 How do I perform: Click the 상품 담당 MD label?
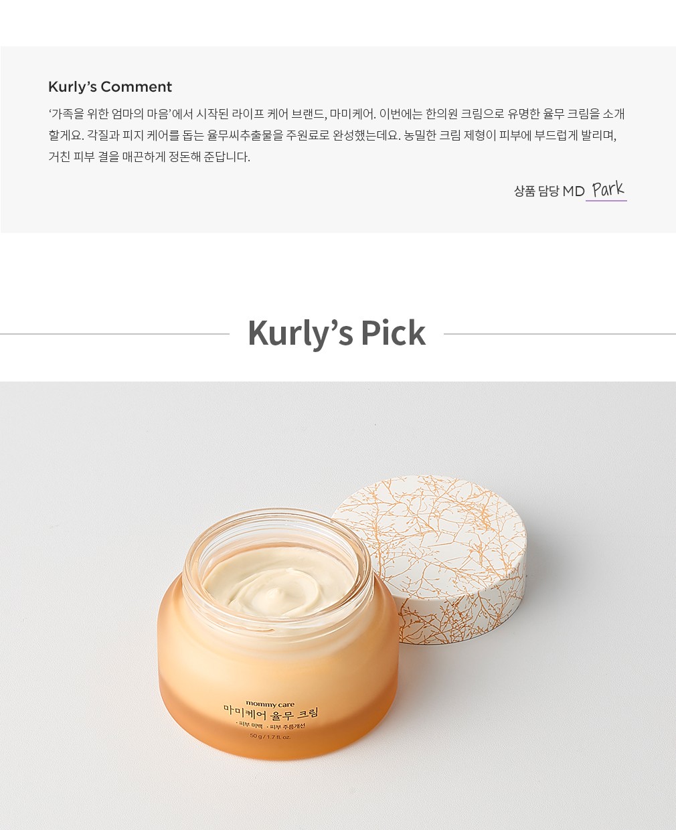click(549, 191)
